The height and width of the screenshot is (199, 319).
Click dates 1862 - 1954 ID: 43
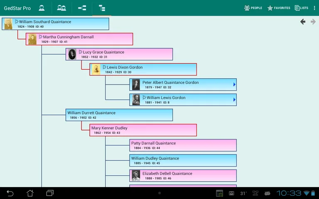(107, 133)
